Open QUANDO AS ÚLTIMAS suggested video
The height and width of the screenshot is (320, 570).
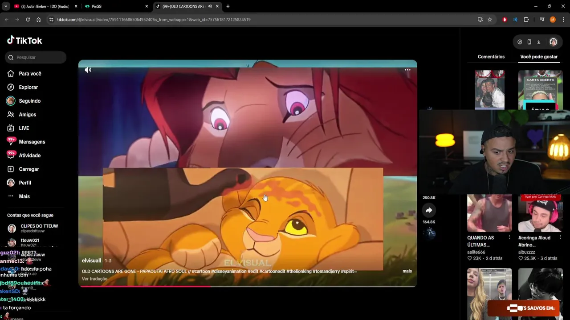[x=489, y=213]
